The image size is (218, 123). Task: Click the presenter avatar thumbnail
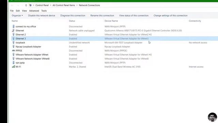click(x=212, y=117)
